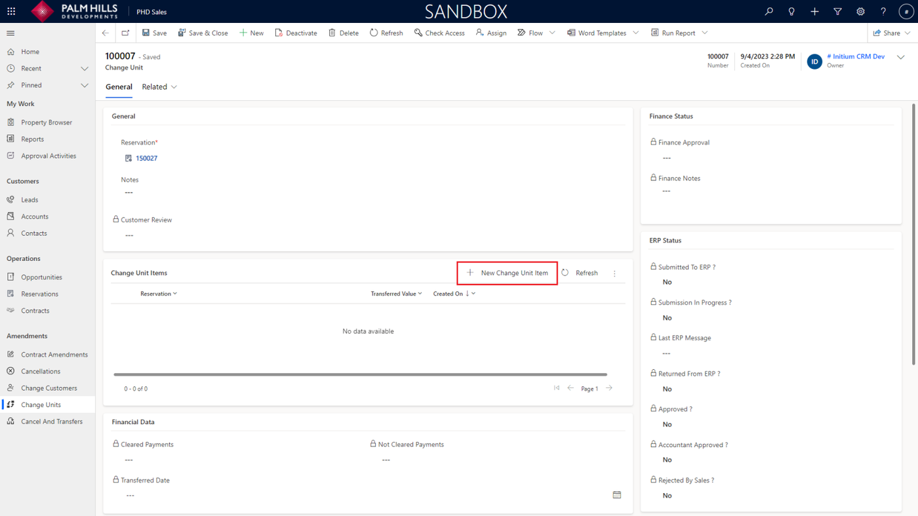The height and width of the screenshot is (516, 918).
Task: Click the Assign command
Action: [491, 33]
